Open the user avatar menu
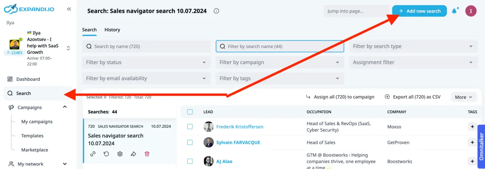Screen dimensions: 485x169 (x=471, y=11)
